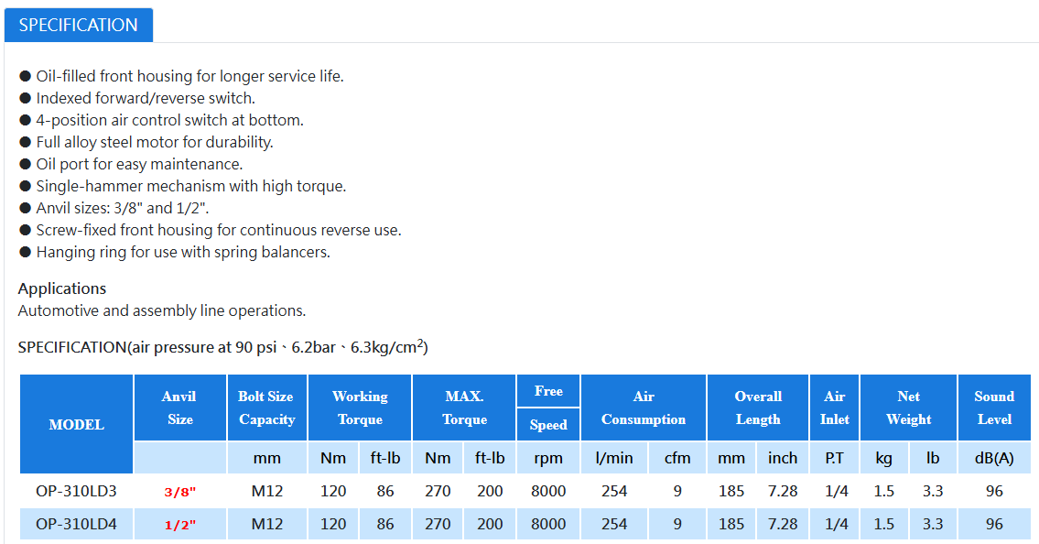Click the Applications heading

click(x=61, y=288)
